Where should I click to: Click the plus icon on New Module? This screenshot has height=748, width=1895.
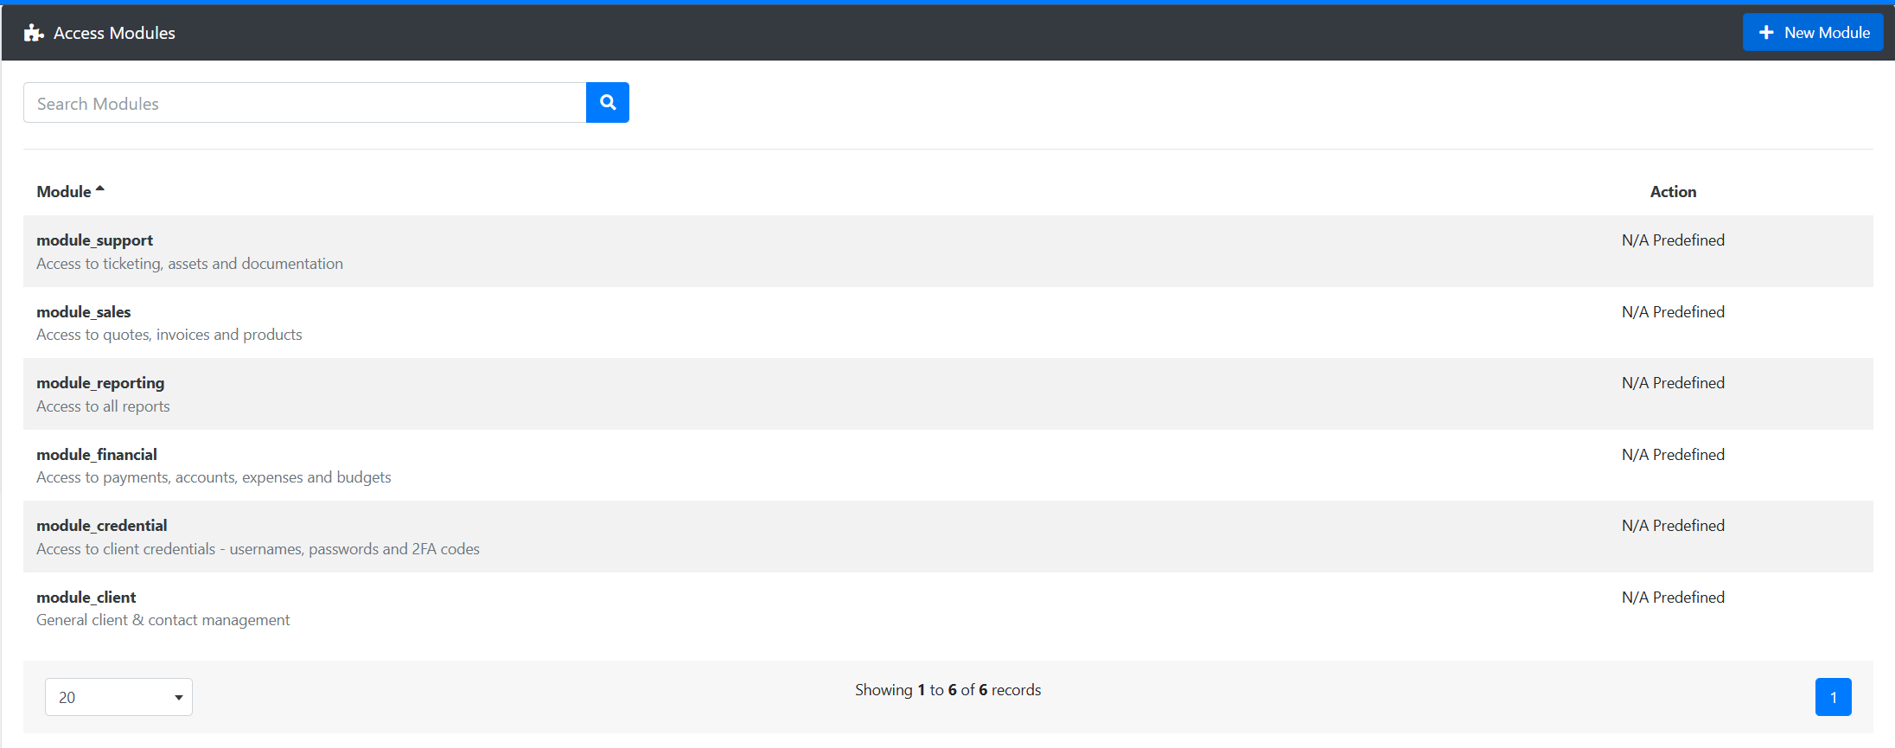(x=1766, y=33)
